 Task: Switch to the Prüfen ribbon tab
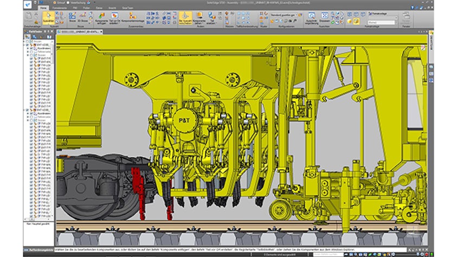[x=87, y=8]
